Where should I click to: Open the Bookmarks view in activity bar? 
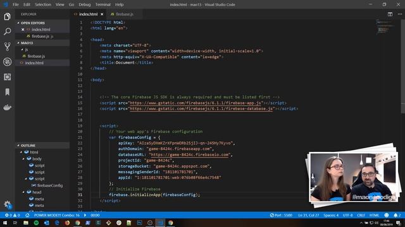tap(7, 92)
